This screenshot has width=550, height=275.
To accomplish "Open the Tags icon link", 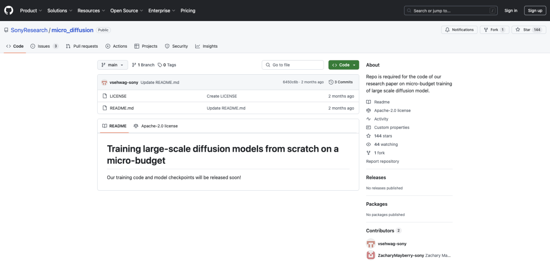I will pos(160,65).
